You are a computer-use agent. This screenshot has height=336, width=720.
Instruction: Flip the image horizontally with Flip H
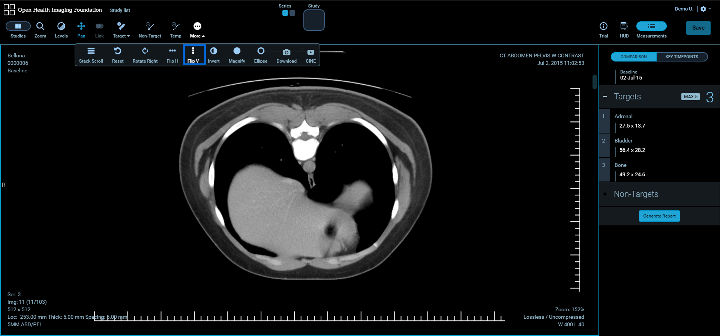tap(172, 55)
